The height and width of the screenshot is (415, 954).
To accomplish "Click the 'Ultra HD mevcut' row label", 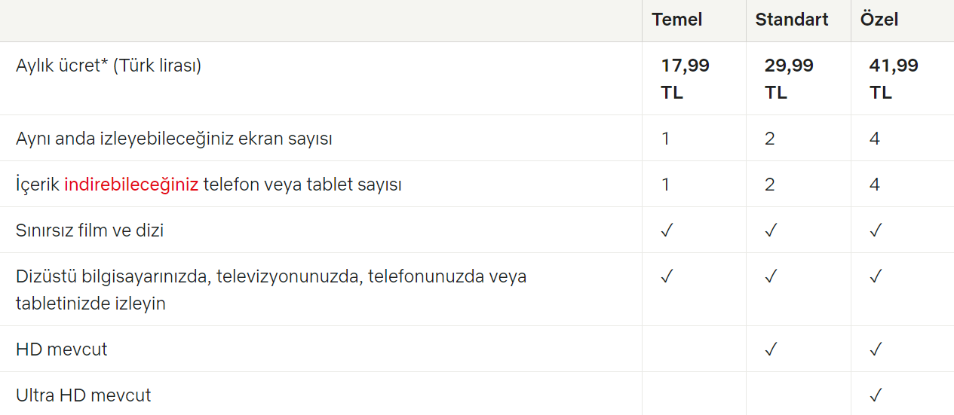I will [84, 395].
